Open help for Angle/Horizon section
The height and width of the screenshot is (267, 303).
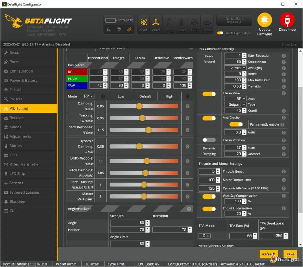[189, 209]
